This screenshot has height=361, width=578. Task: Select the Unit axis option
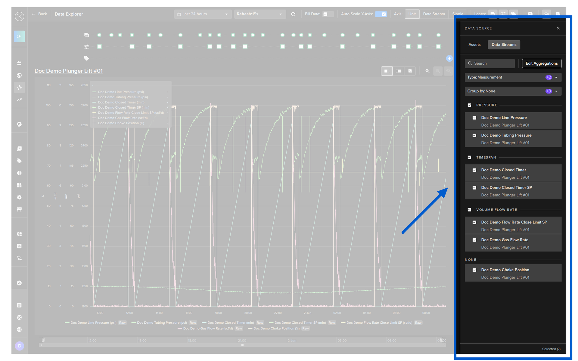[412, 14]
